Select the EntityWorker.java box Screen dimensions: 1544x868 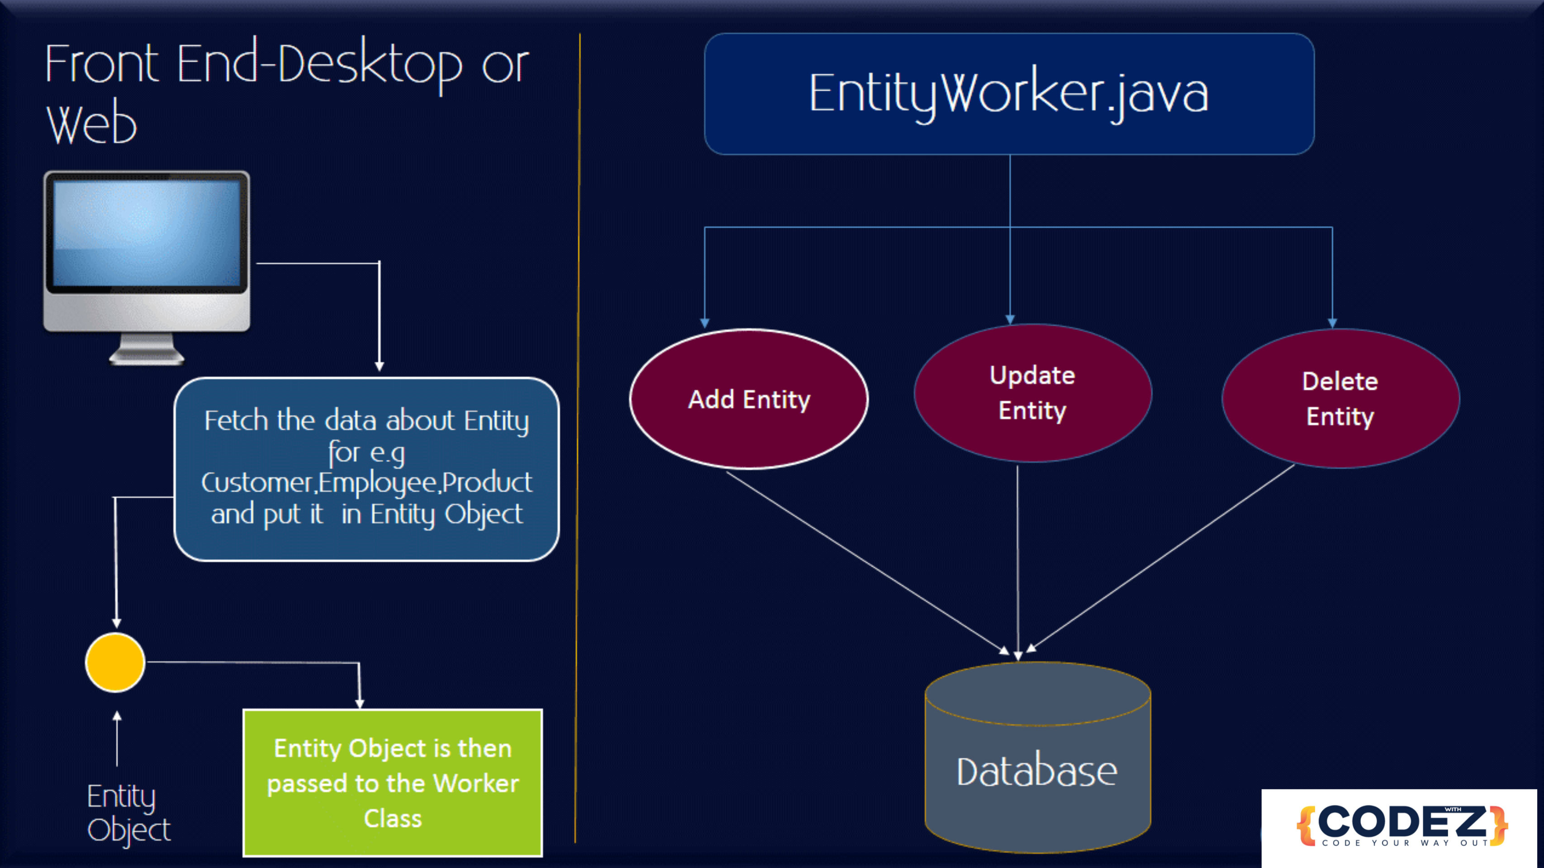[1009, 94]
